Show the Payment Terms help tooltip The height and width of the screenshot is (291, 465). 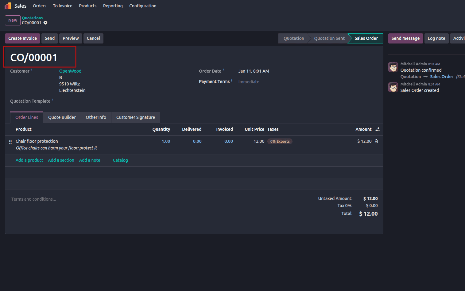(231, 80)
